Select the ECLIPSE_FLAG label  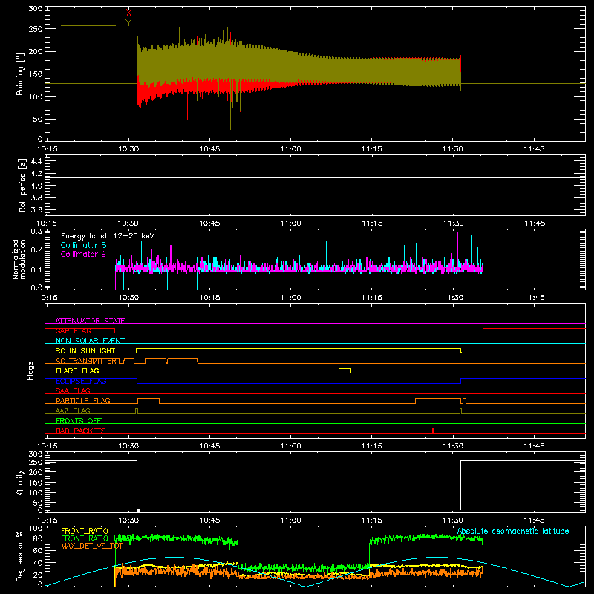(x=81, y=381)
